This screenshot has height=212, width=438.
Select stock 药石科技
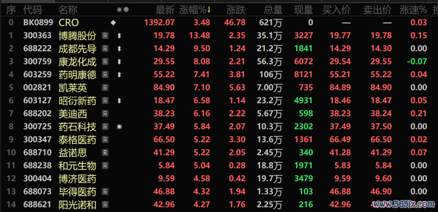pyautogui.click(x=78, y=127)
